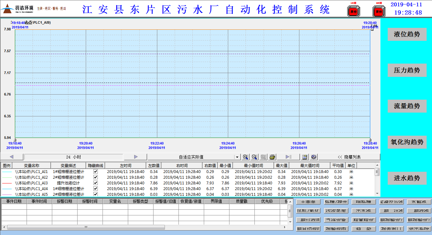Screen dimensions: 432x235
Task: Click the gear settings icon in toolbar
Action: (314, 157)
